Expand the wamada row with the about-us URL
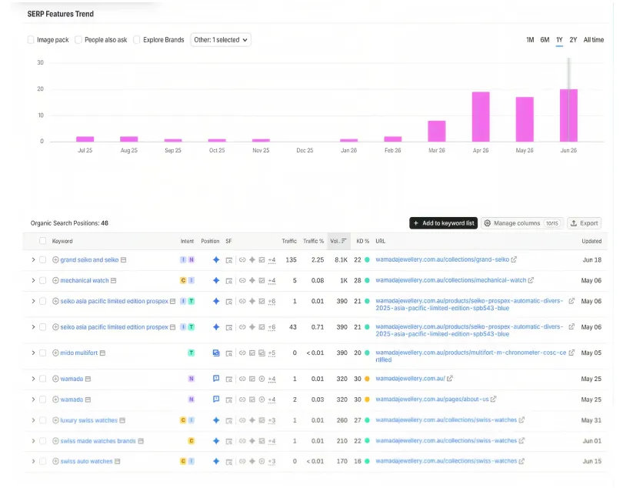The width and height of the screenshot is (623, 488). tap(33, 399)
